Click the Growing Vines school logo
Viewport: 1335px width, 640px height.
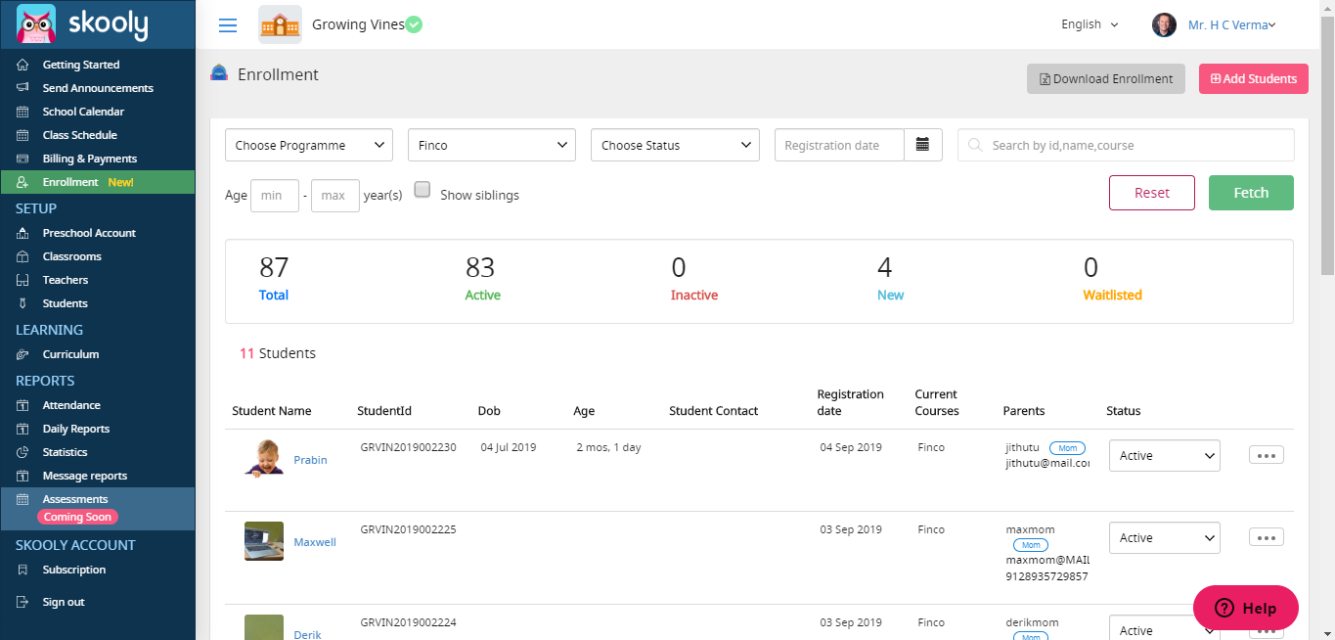tap(280, 24)
